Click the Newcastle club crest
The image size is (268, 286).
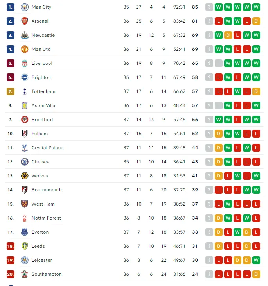click(x=25, y=35)
